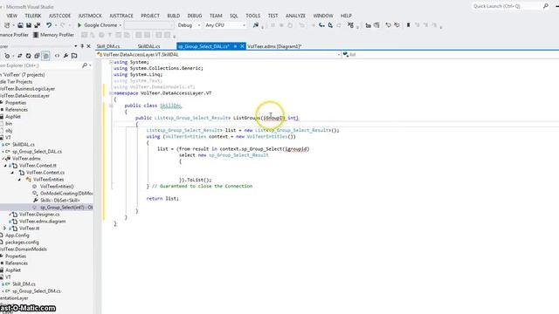Open the DEBUG menu
Screen dimensions: 559x314
194,16
